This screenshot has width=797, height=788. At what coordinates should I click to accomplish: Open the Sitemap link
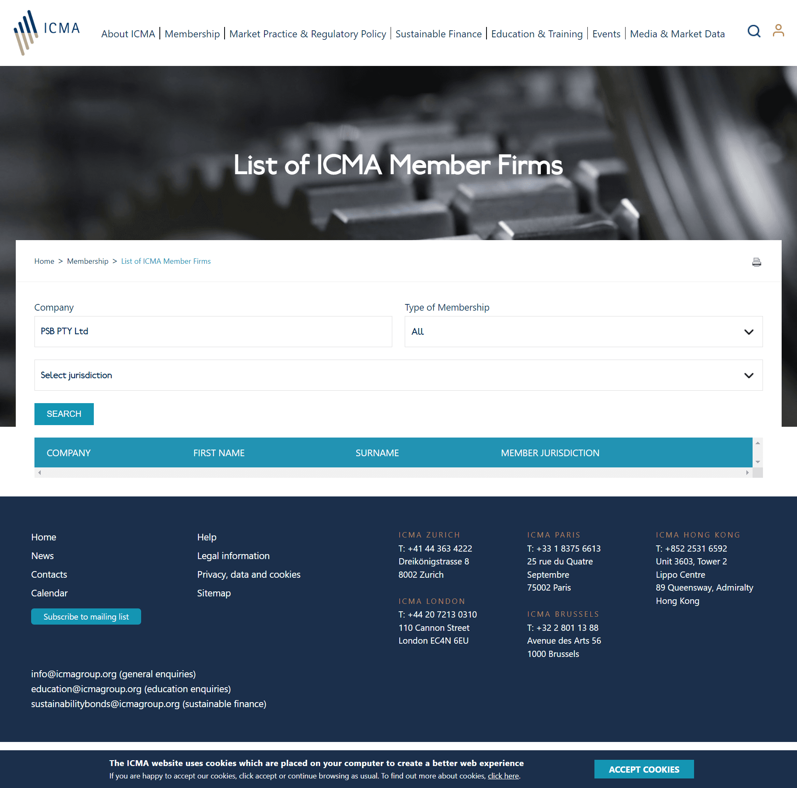pos(214,593)
